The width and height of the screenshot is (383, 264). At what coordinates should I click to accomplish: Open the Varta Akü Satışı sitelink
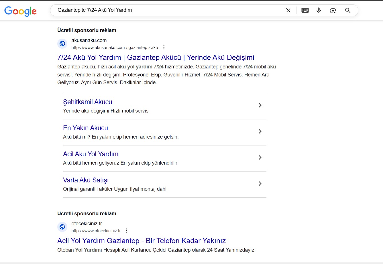tap(86, 180)
